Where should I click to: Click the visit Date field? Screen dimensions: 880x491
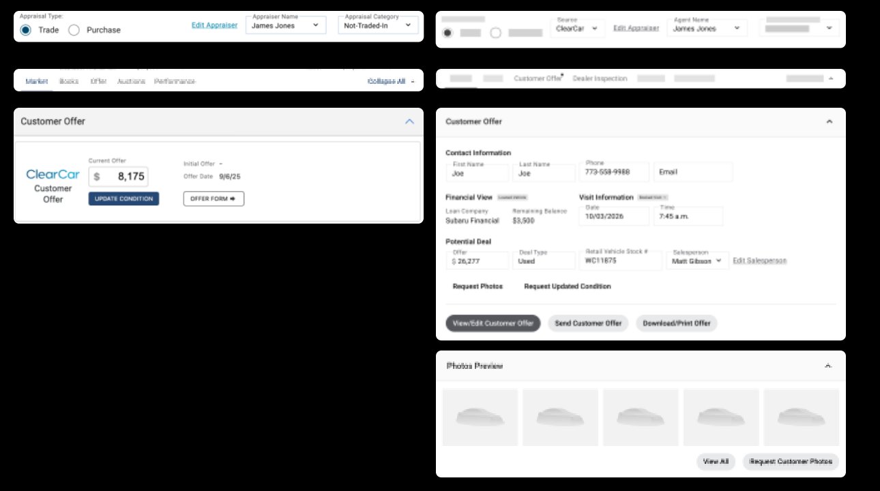click(615, 216)
